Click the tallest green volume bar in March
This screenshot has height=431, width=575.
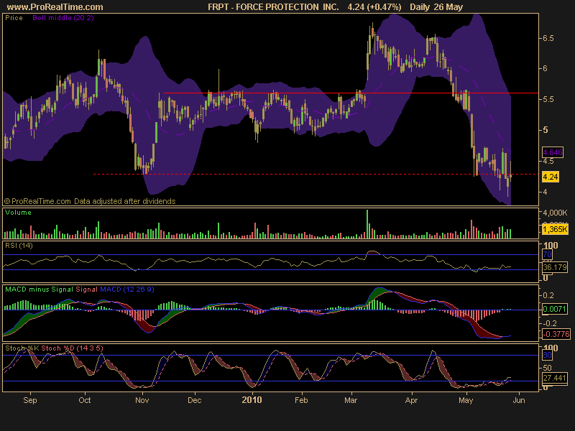click(367, 224)
